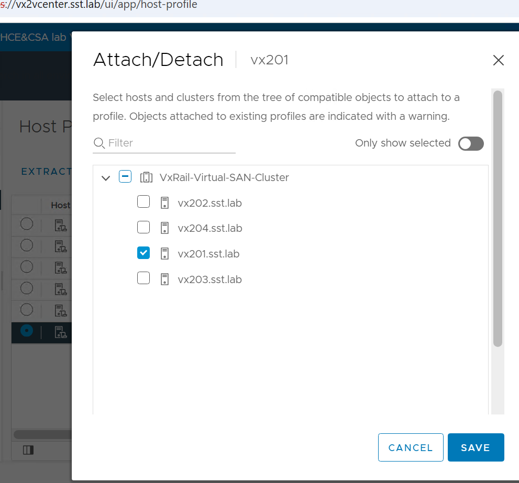Click host profile icon in third table row
The image size is (519, 483).
(x=61, y=267)
